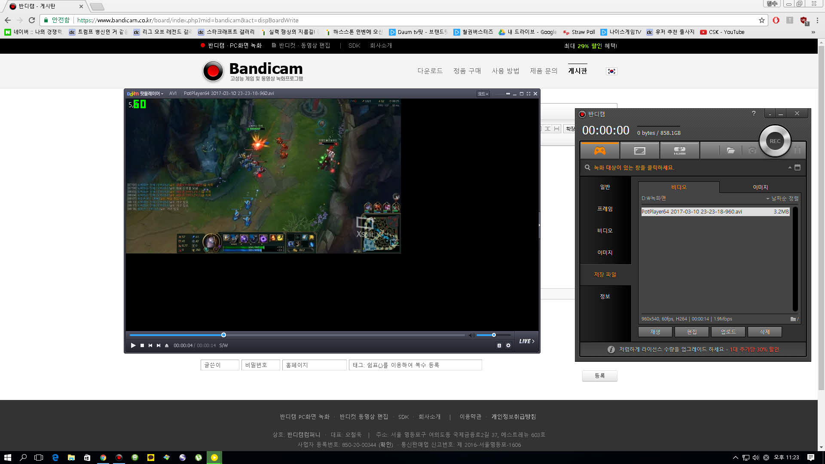Click the 삭제 delete button in Bandicam
This screenshot has width=825, height=464.
point(764,332)
